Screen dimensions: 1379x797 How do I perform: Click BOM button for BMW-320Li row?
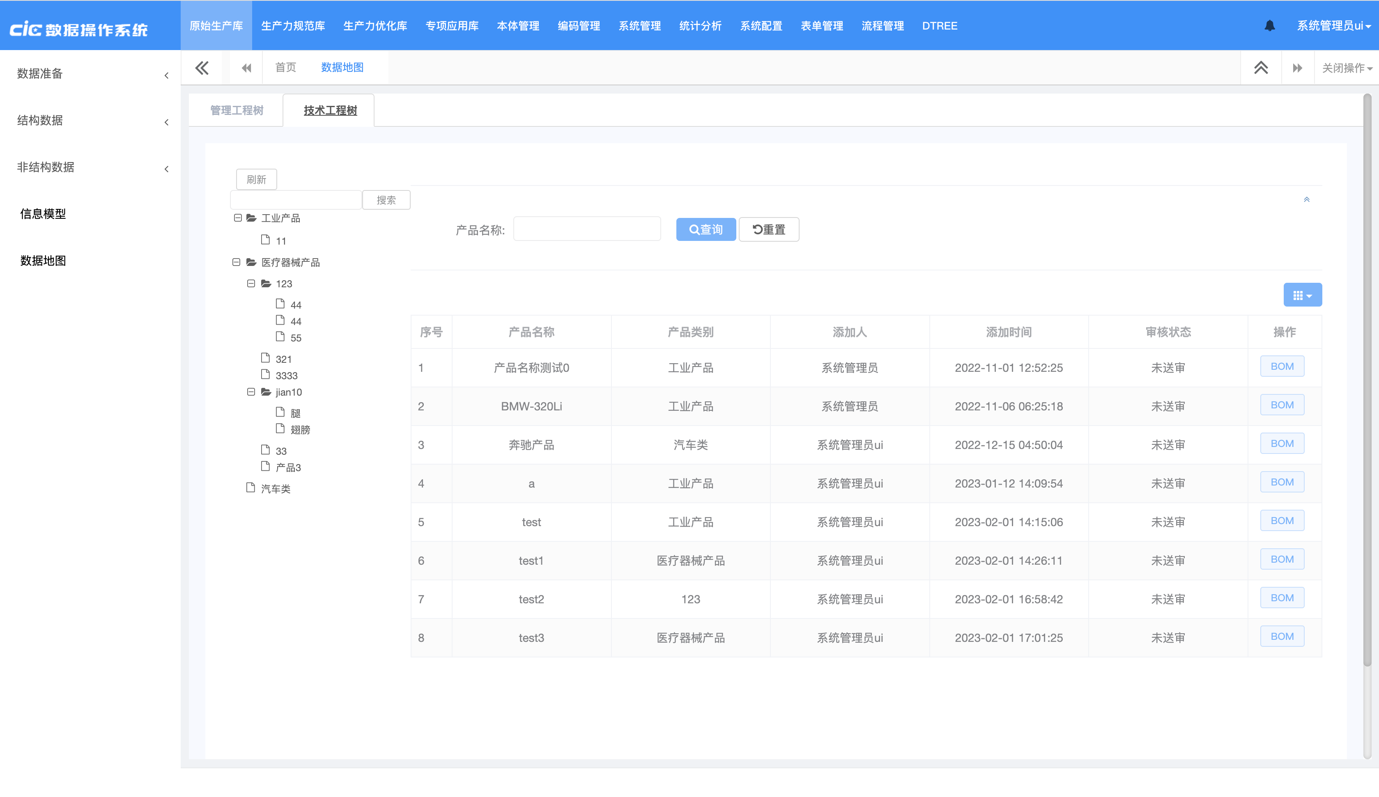1282,405
